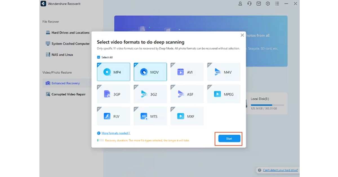This screenshot has width=338, height=177.
Task: Check the MPEG tile corner checkmark
Action: click(x=209, y=87)
